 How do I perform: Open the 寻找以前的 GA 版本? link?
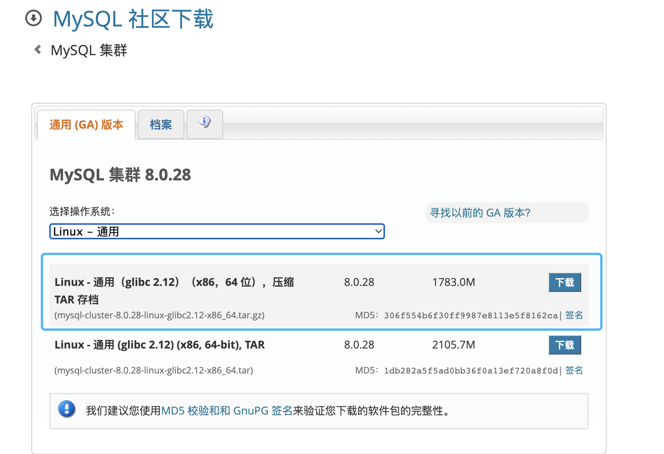point(480,213)
